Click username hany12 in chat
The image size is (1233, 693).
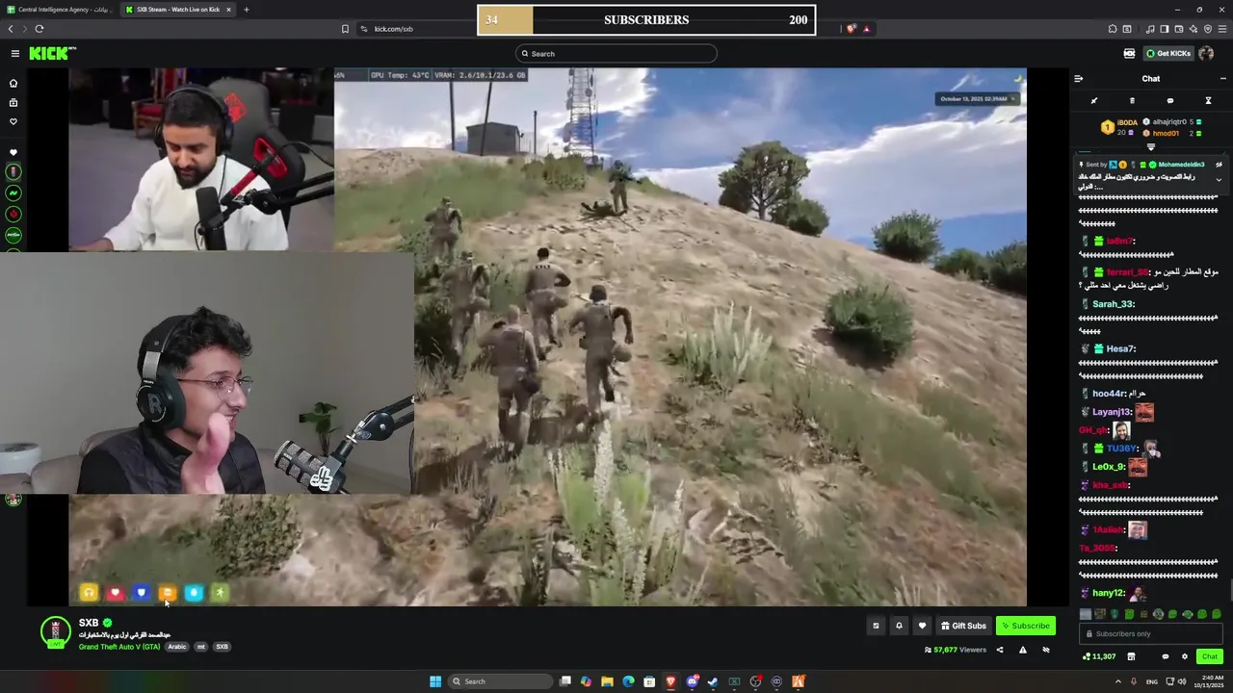[1109, 593]
